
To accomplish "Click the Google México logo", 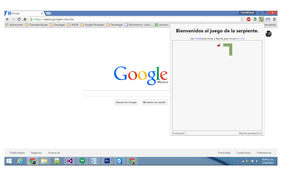I will click(x=141, y=76).
